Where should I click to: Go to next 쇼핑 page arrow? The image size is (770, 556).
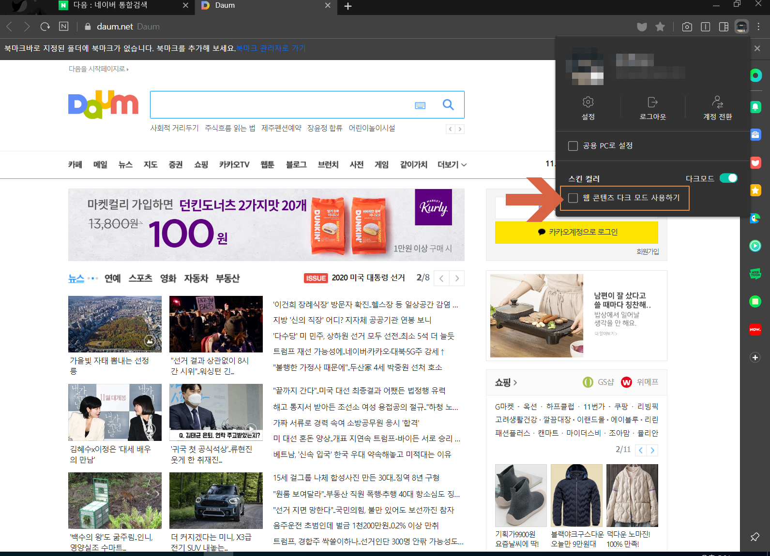click(x=652, y=450)
